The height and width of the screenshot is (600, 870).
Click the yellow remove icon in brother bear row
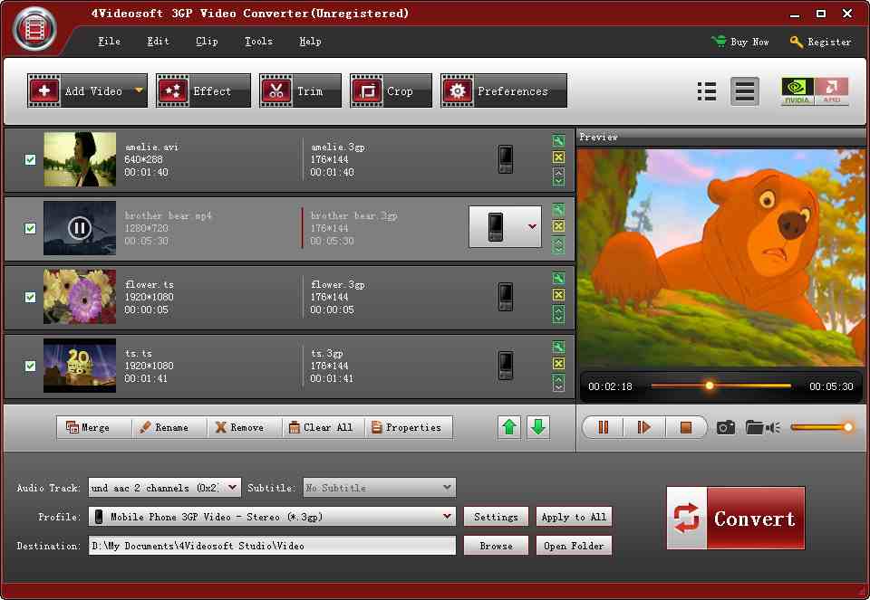click(x=559, y=226)
